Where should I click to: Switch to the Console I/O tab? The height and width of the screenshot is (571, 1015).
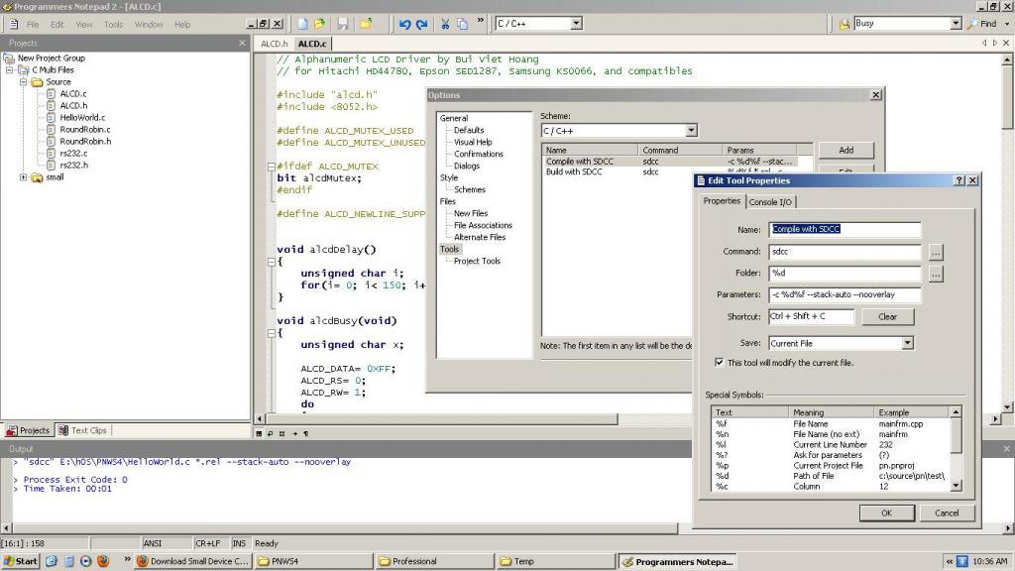(770, 201)
